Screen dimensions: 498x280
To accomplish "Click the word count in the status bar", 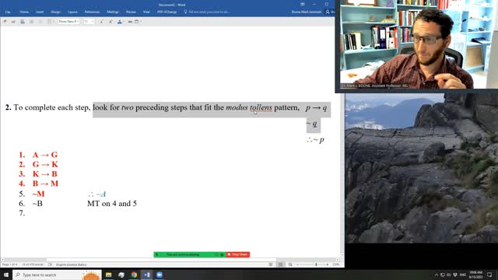I will tap(33, 264).
